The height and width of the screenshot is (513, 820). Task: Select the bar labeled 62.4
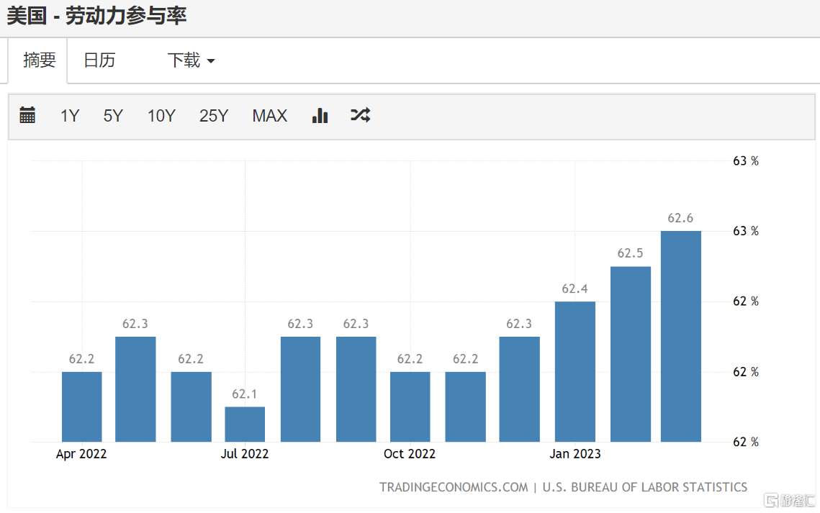click(x=575, y=371)
